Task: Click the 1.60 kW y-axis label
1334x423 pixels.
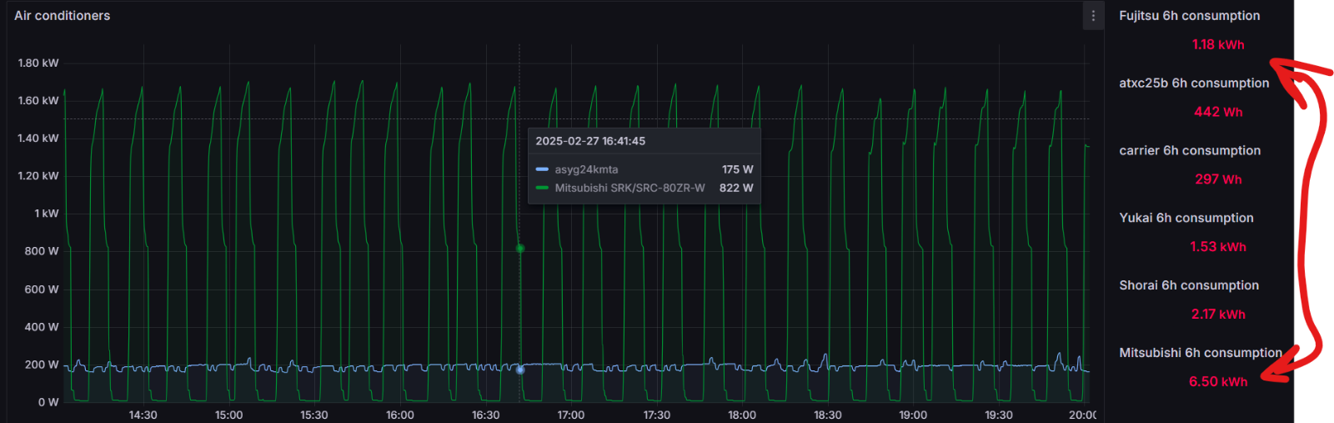Action: coord(38,100)
